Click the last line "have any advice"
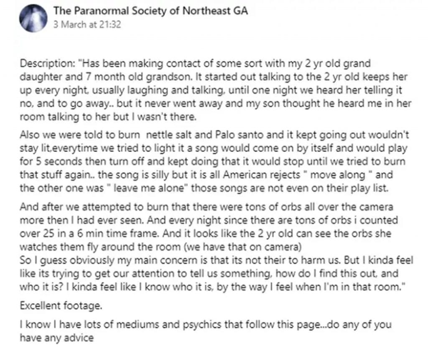 (x=57, y=338)
